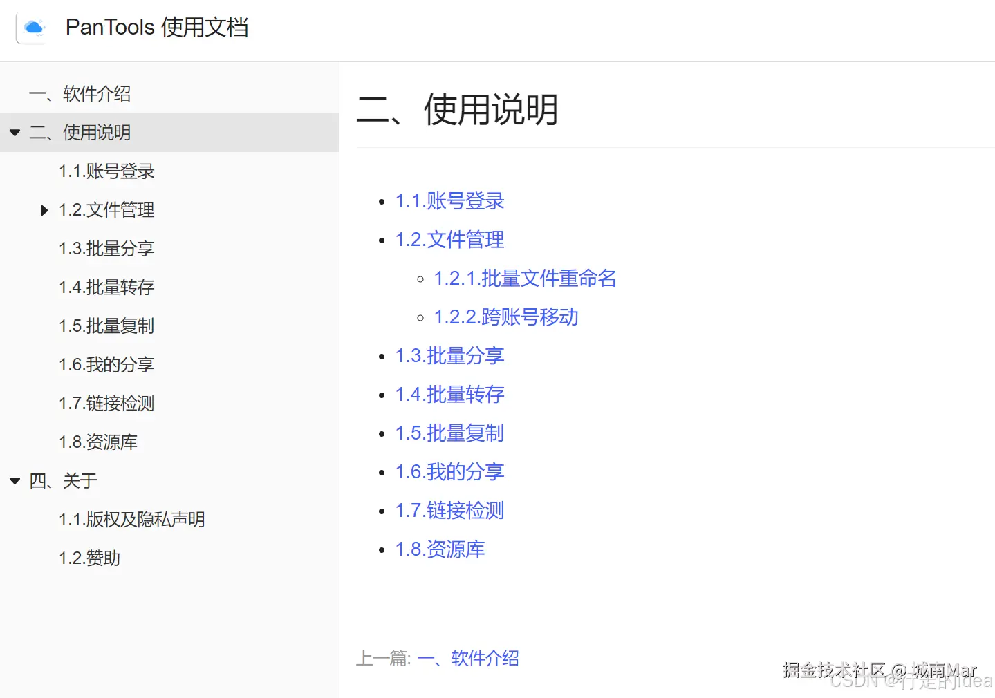Visit the 1.7.链接检测 content link

pos(449,511)
